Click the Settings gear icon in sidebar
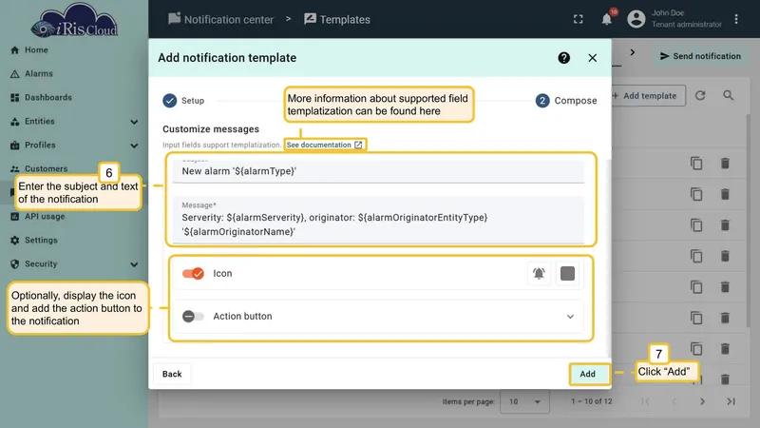 pos(14,241)
